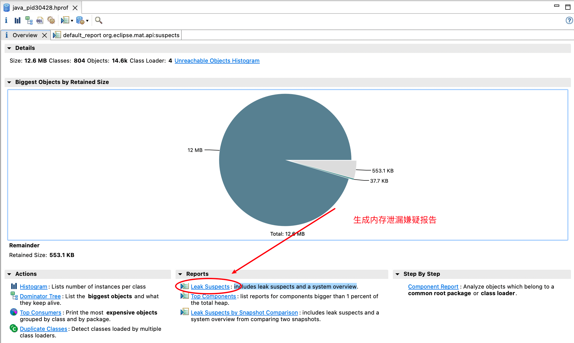Open Leak Suspects by Snapshot Comparison link
Viewport: 574px width, 343px height.
click(x=244, y=312)
